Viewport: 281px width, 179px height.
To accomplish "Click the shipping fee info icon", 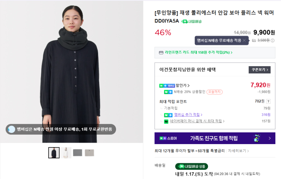I will (x=272, y=40).
